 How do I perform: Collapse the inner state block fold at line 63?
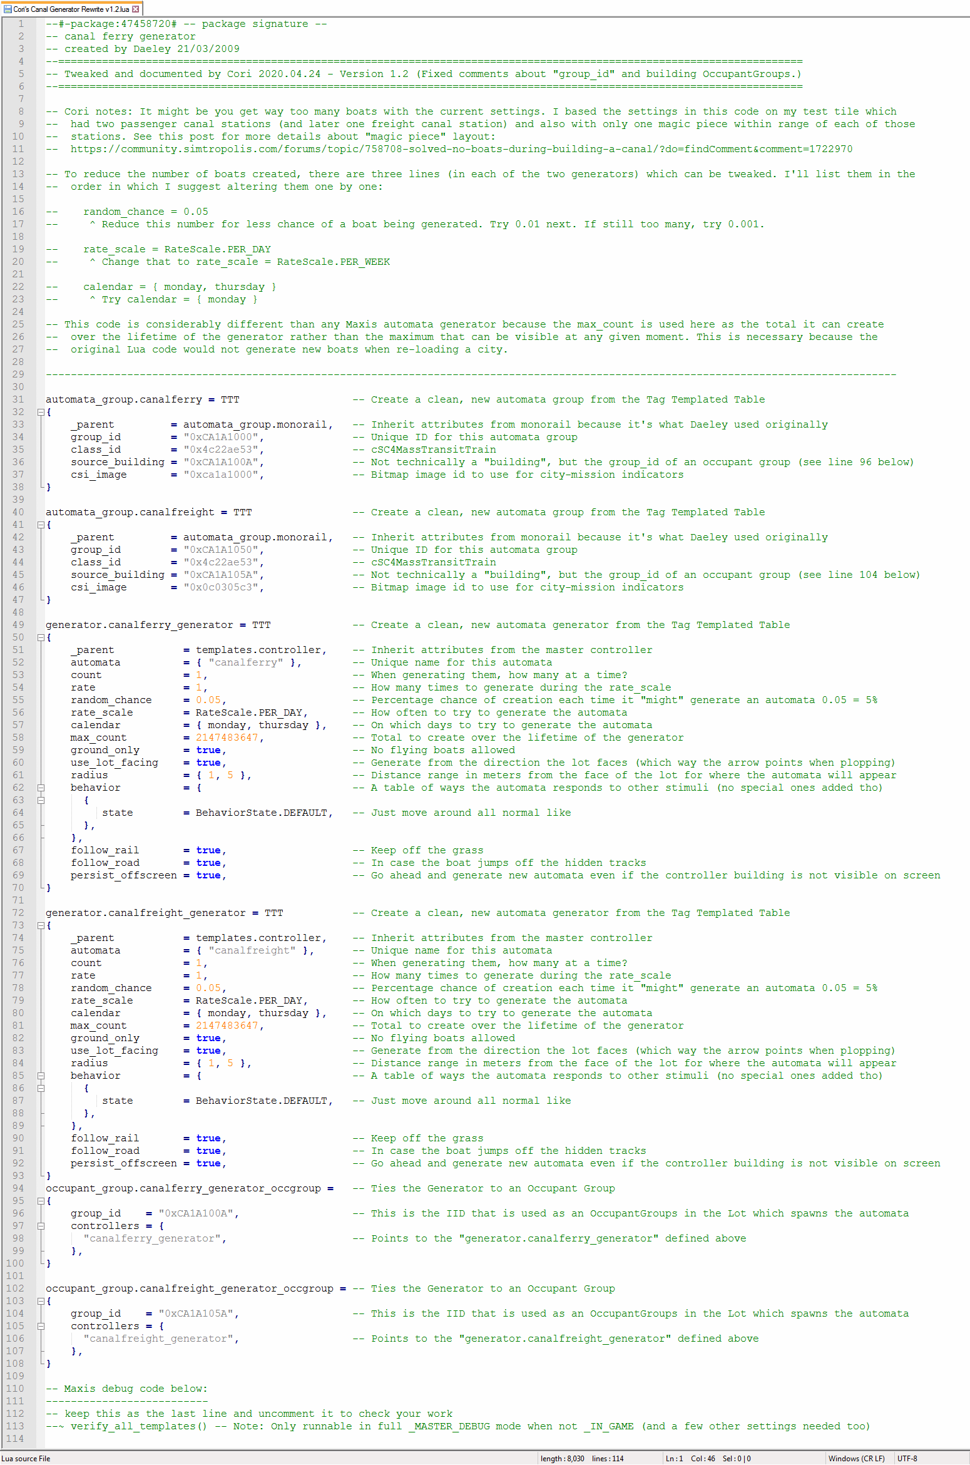tap(41, 800)
